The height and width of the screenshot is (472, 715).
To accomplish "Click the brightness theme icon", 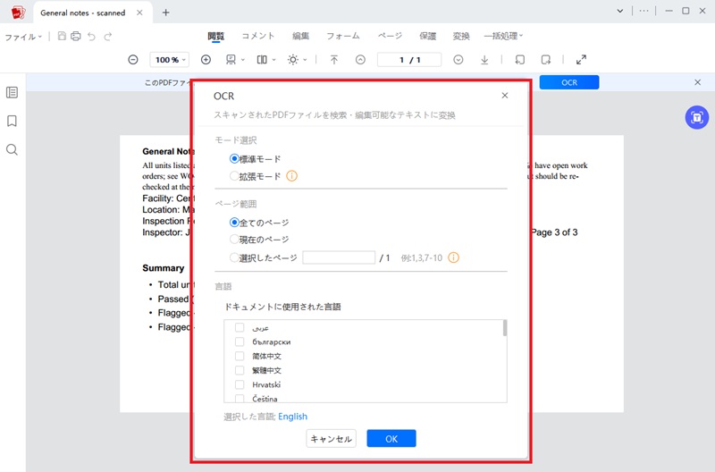I will [x=293, y=60].
